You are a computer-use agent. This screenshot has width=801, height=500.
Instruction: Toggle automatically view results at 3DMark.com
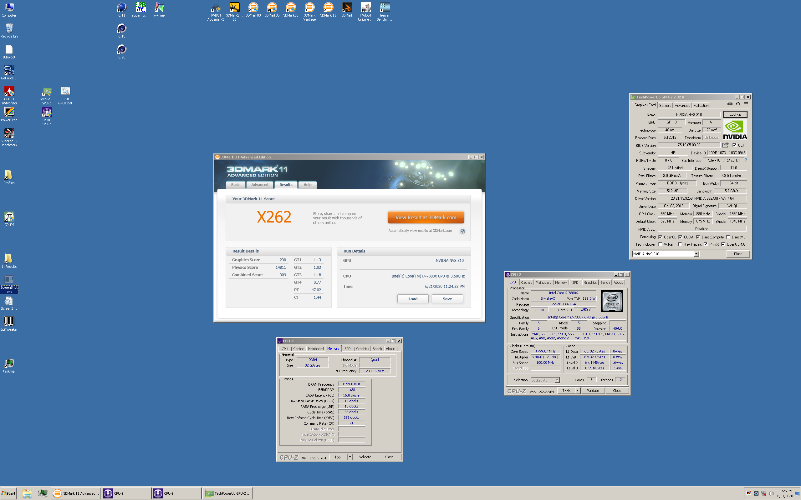[462, 231]
